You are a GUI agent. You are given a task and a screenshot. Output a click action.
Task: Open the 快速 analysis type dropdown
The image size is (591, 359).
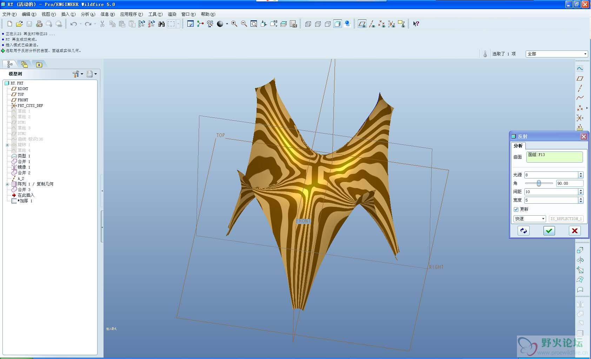(x=530, y=219)
